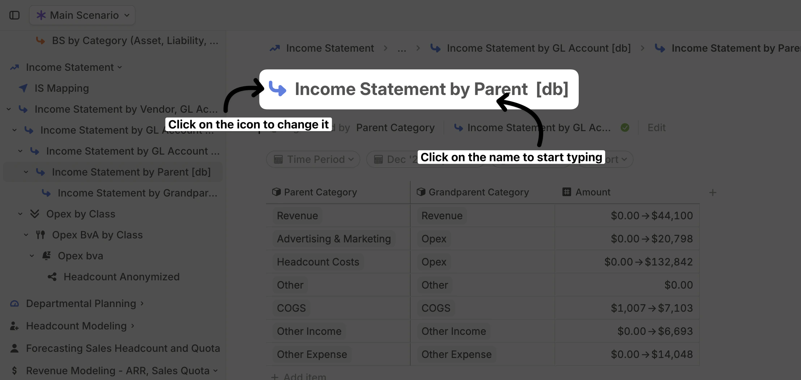This screenshot has width=801, height=380.
Task: Expand the Departmental Planning section
Action: [142, 303]
